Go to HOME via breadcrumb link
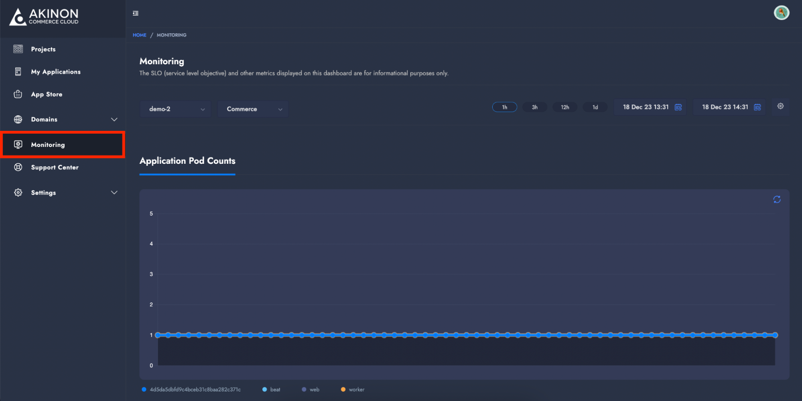802x401 pixels. tap(139, 35)
